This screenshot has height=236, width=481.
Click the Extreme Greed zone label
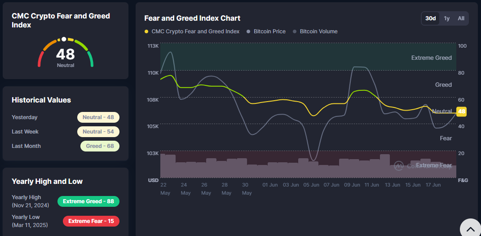pyautogui.click(x=431, y=58)
